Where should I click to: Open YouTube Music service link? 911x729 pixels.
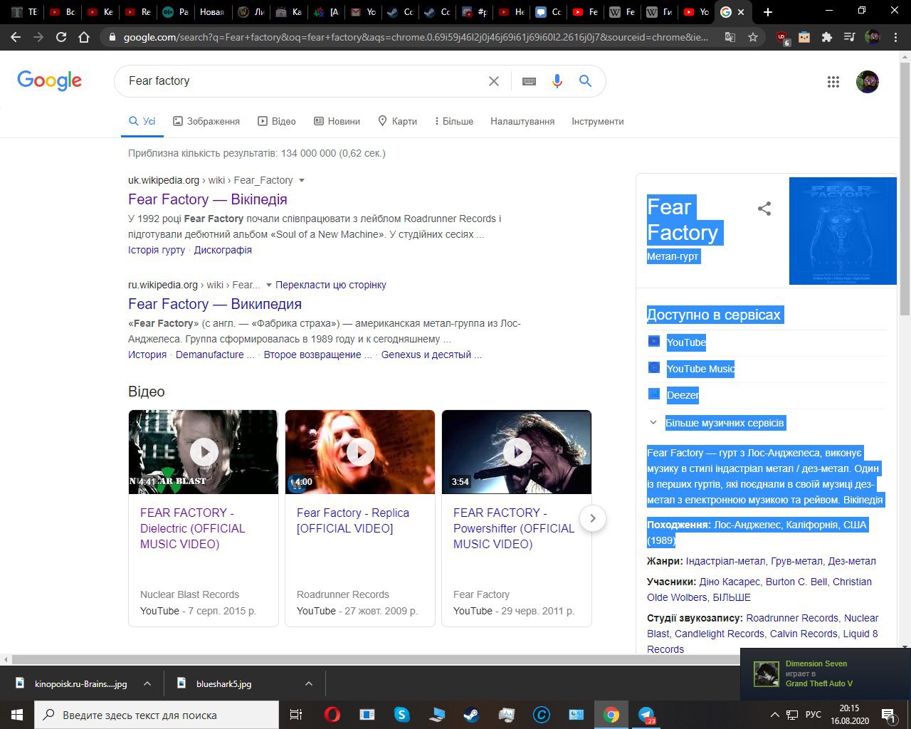click(x=700, y=369)
